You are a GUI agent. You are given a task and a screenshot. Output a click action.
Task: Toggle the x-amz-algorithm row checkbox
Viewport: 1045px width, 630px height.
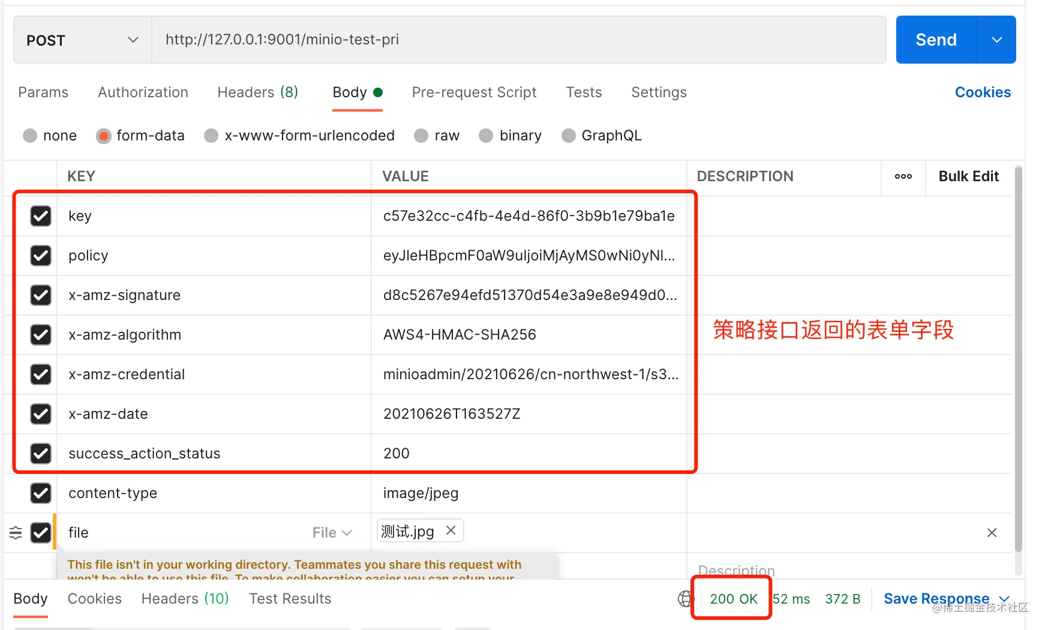[41, 335]
